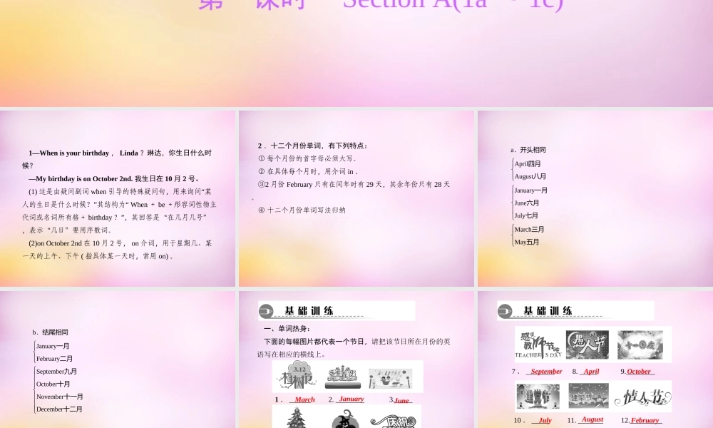This screenshot has height=428, width=713.
Task: Select the answer blank labeled January
Action: [351, 399]
